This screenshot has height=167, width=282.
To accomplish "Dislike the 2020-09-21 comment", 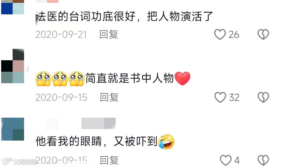I will (263, 34).
